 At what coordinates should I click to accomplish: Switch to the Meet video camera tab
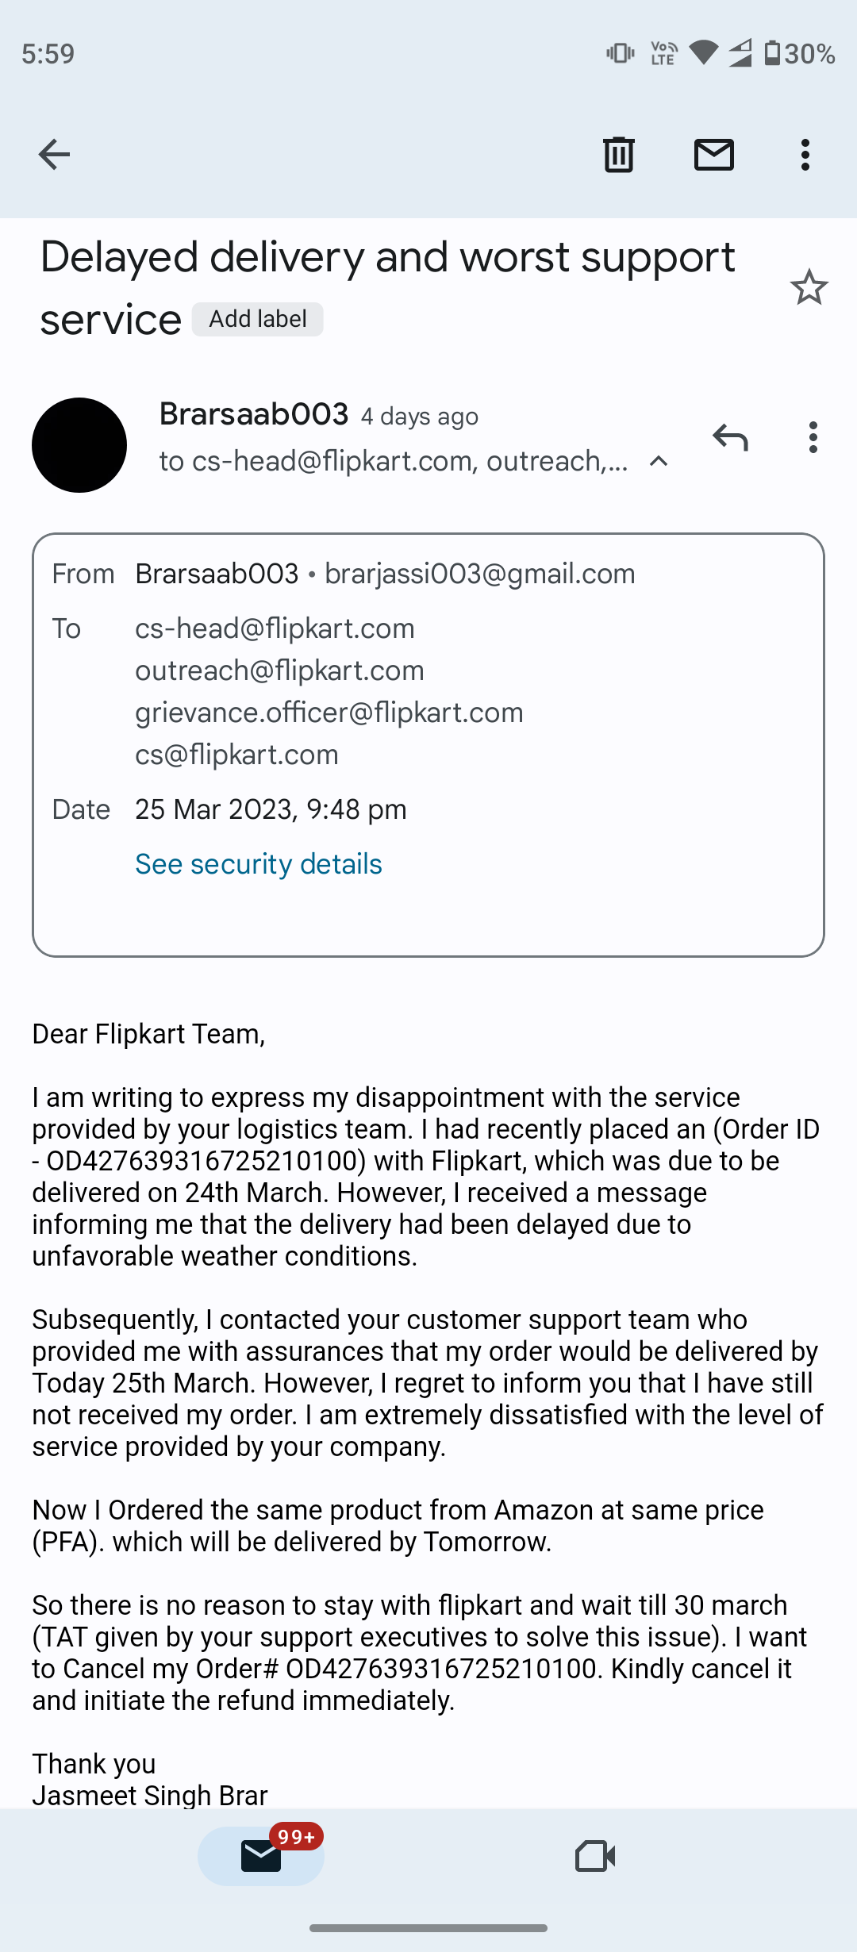click(x=595, y=1856)
